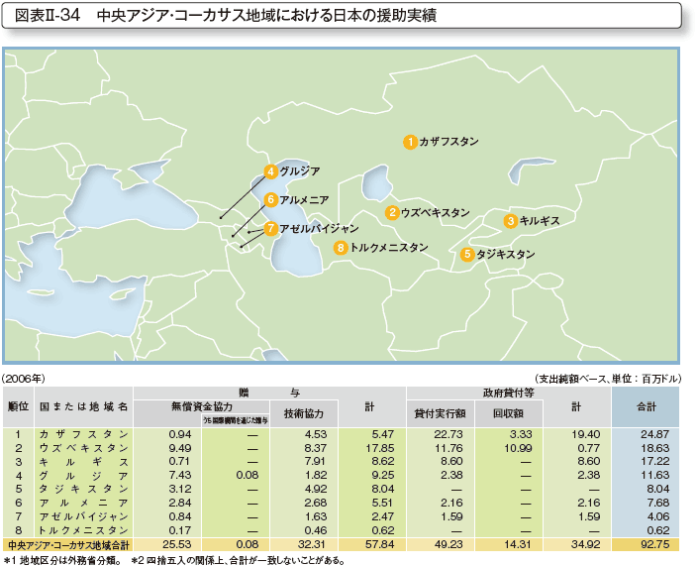
Task: Select the タジキスタン map label
Action: coord(505,254)
